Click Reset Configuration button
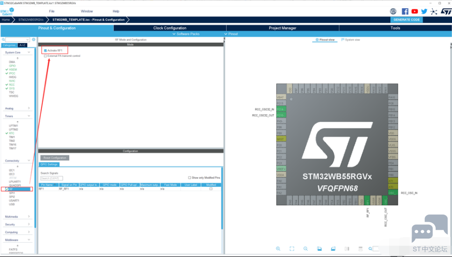The width and height of the screenshot is (452, 257). (55, 158)
